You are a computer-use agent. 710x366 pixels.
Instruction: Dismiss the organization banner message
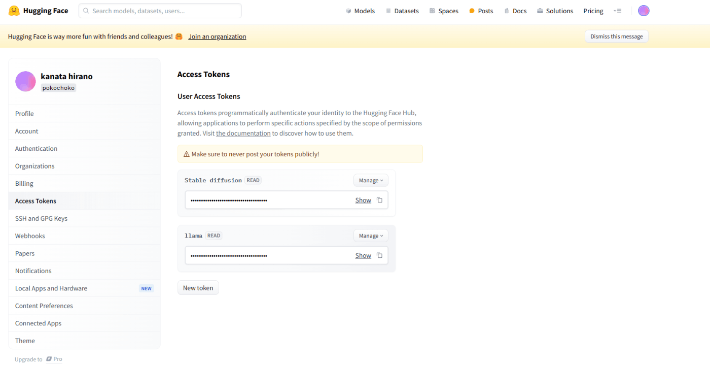click(616, 37)
